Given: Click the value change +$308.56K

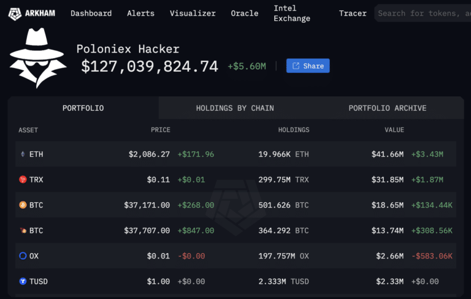Looking at the screenshot, I should coord(432,230).
